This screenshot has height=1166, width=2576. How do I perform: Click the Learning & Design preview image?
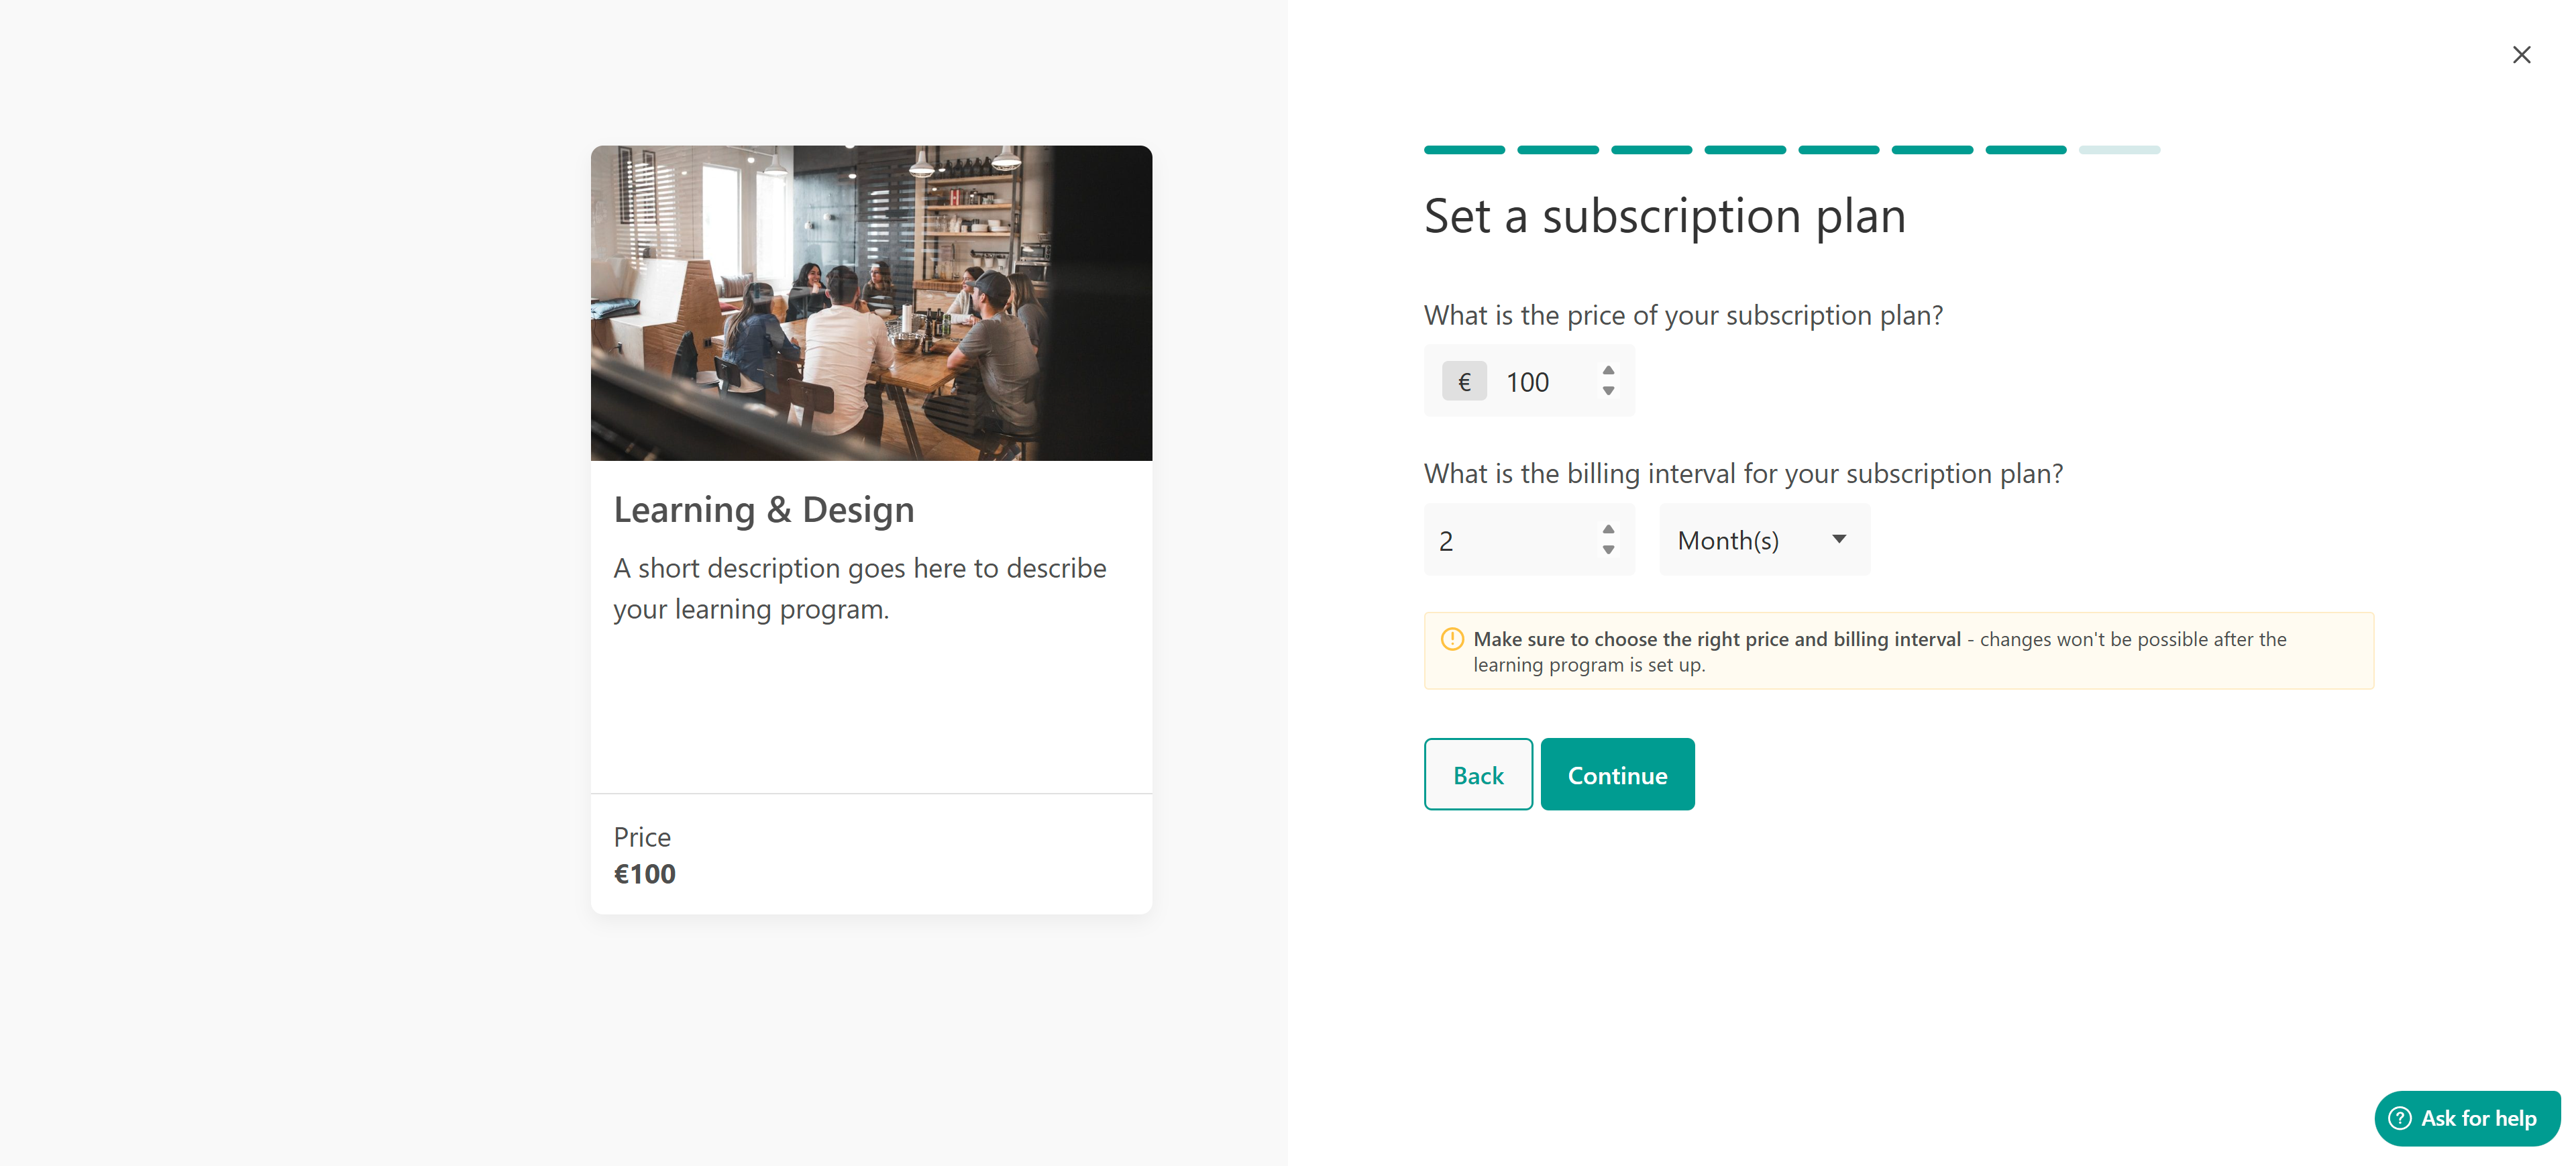click(871, 303)
